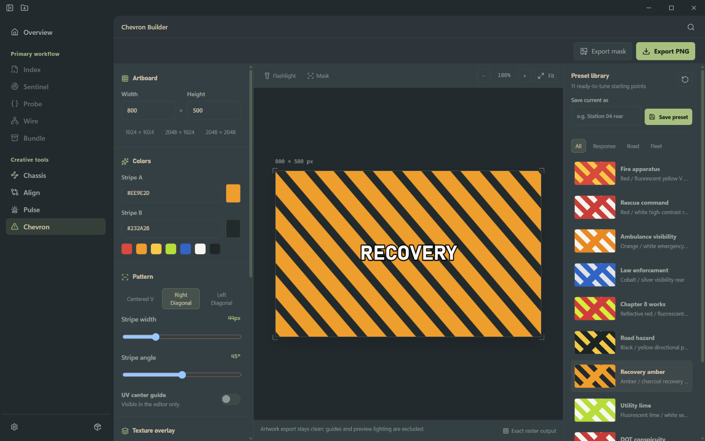The height and width of the screenshot is (441, 705).
Task: Open the Sentinel page in sidebar
Action: [x=55, y=87]
